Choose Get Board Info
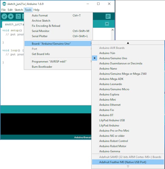165x169 pixels. [x=58, y=54]
